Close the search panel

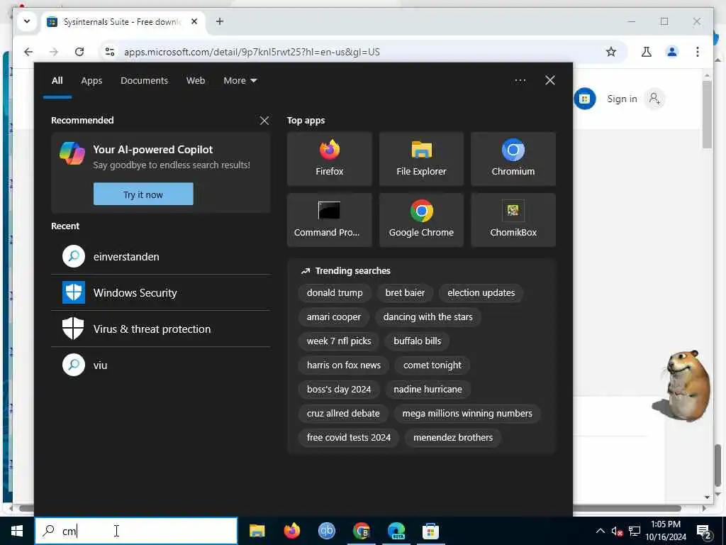[x=550, y=80]
